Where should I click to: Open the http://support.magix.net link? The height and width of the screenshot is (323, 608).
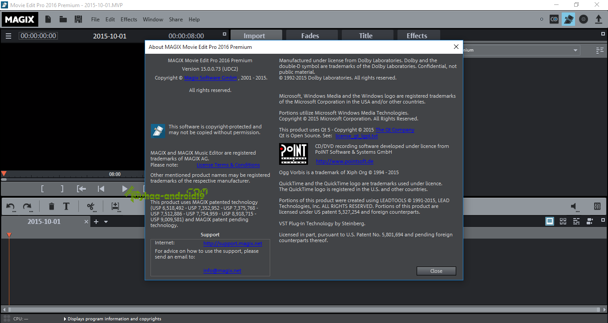(x=233, y=243)
